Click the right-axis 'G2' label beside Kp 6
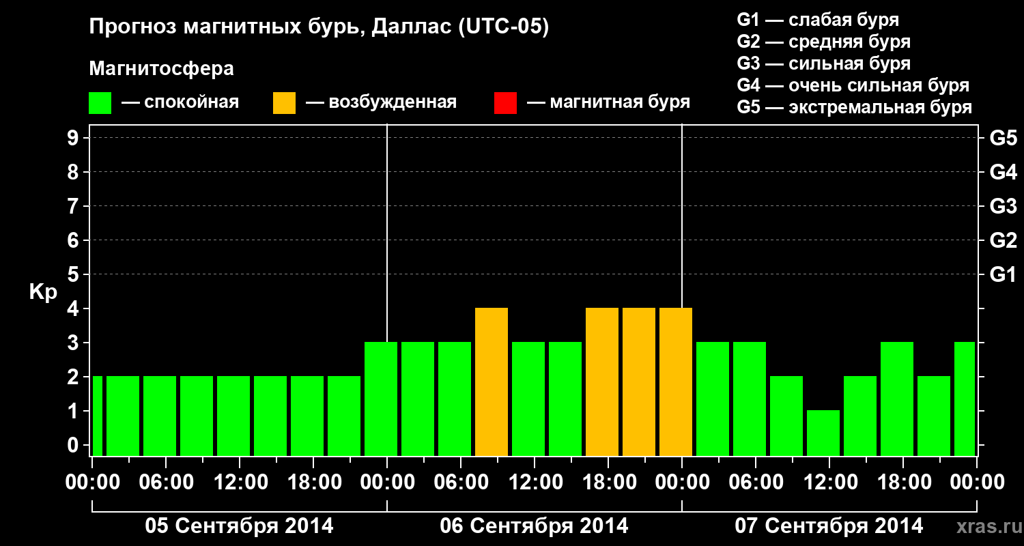 pyautogui.click(x=1003, y=240)
